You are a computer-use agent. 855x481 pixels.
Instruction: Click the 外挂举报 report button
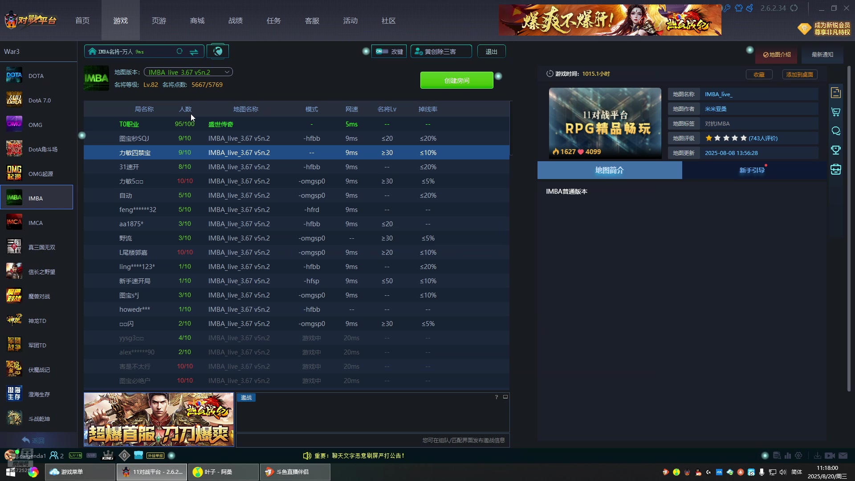(155, 456)
